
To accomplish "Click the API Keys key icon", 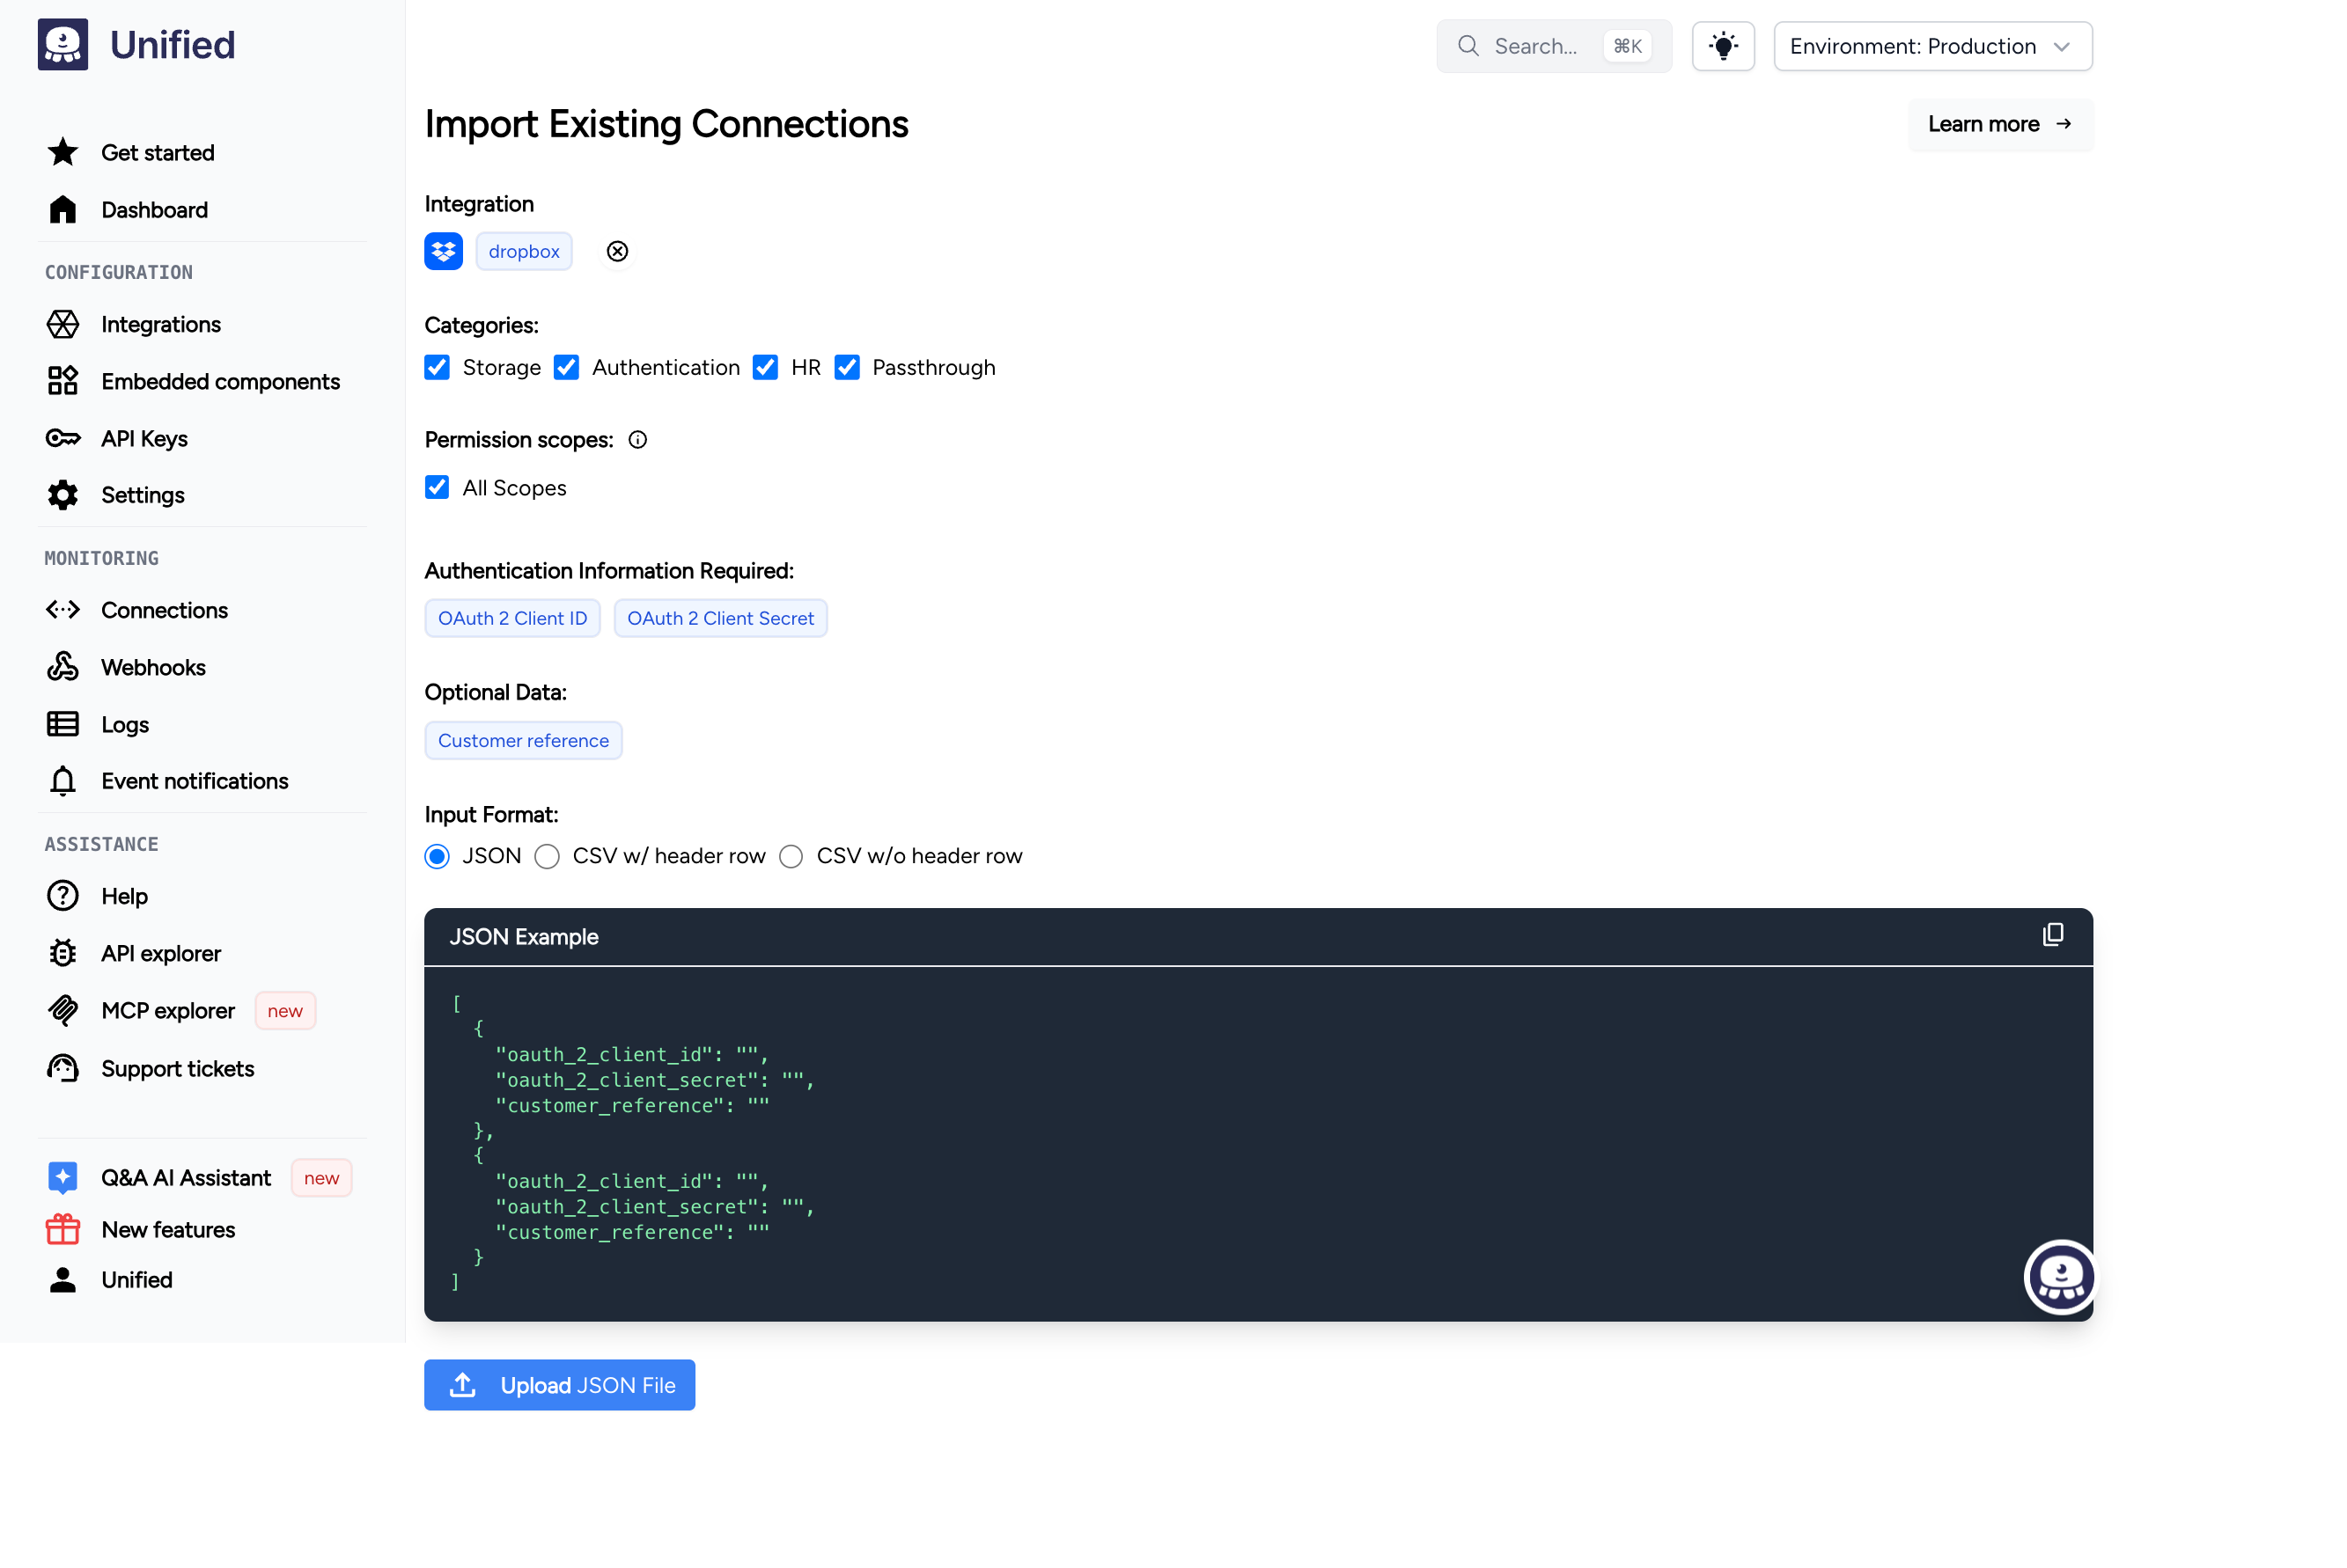I will 62,438.
